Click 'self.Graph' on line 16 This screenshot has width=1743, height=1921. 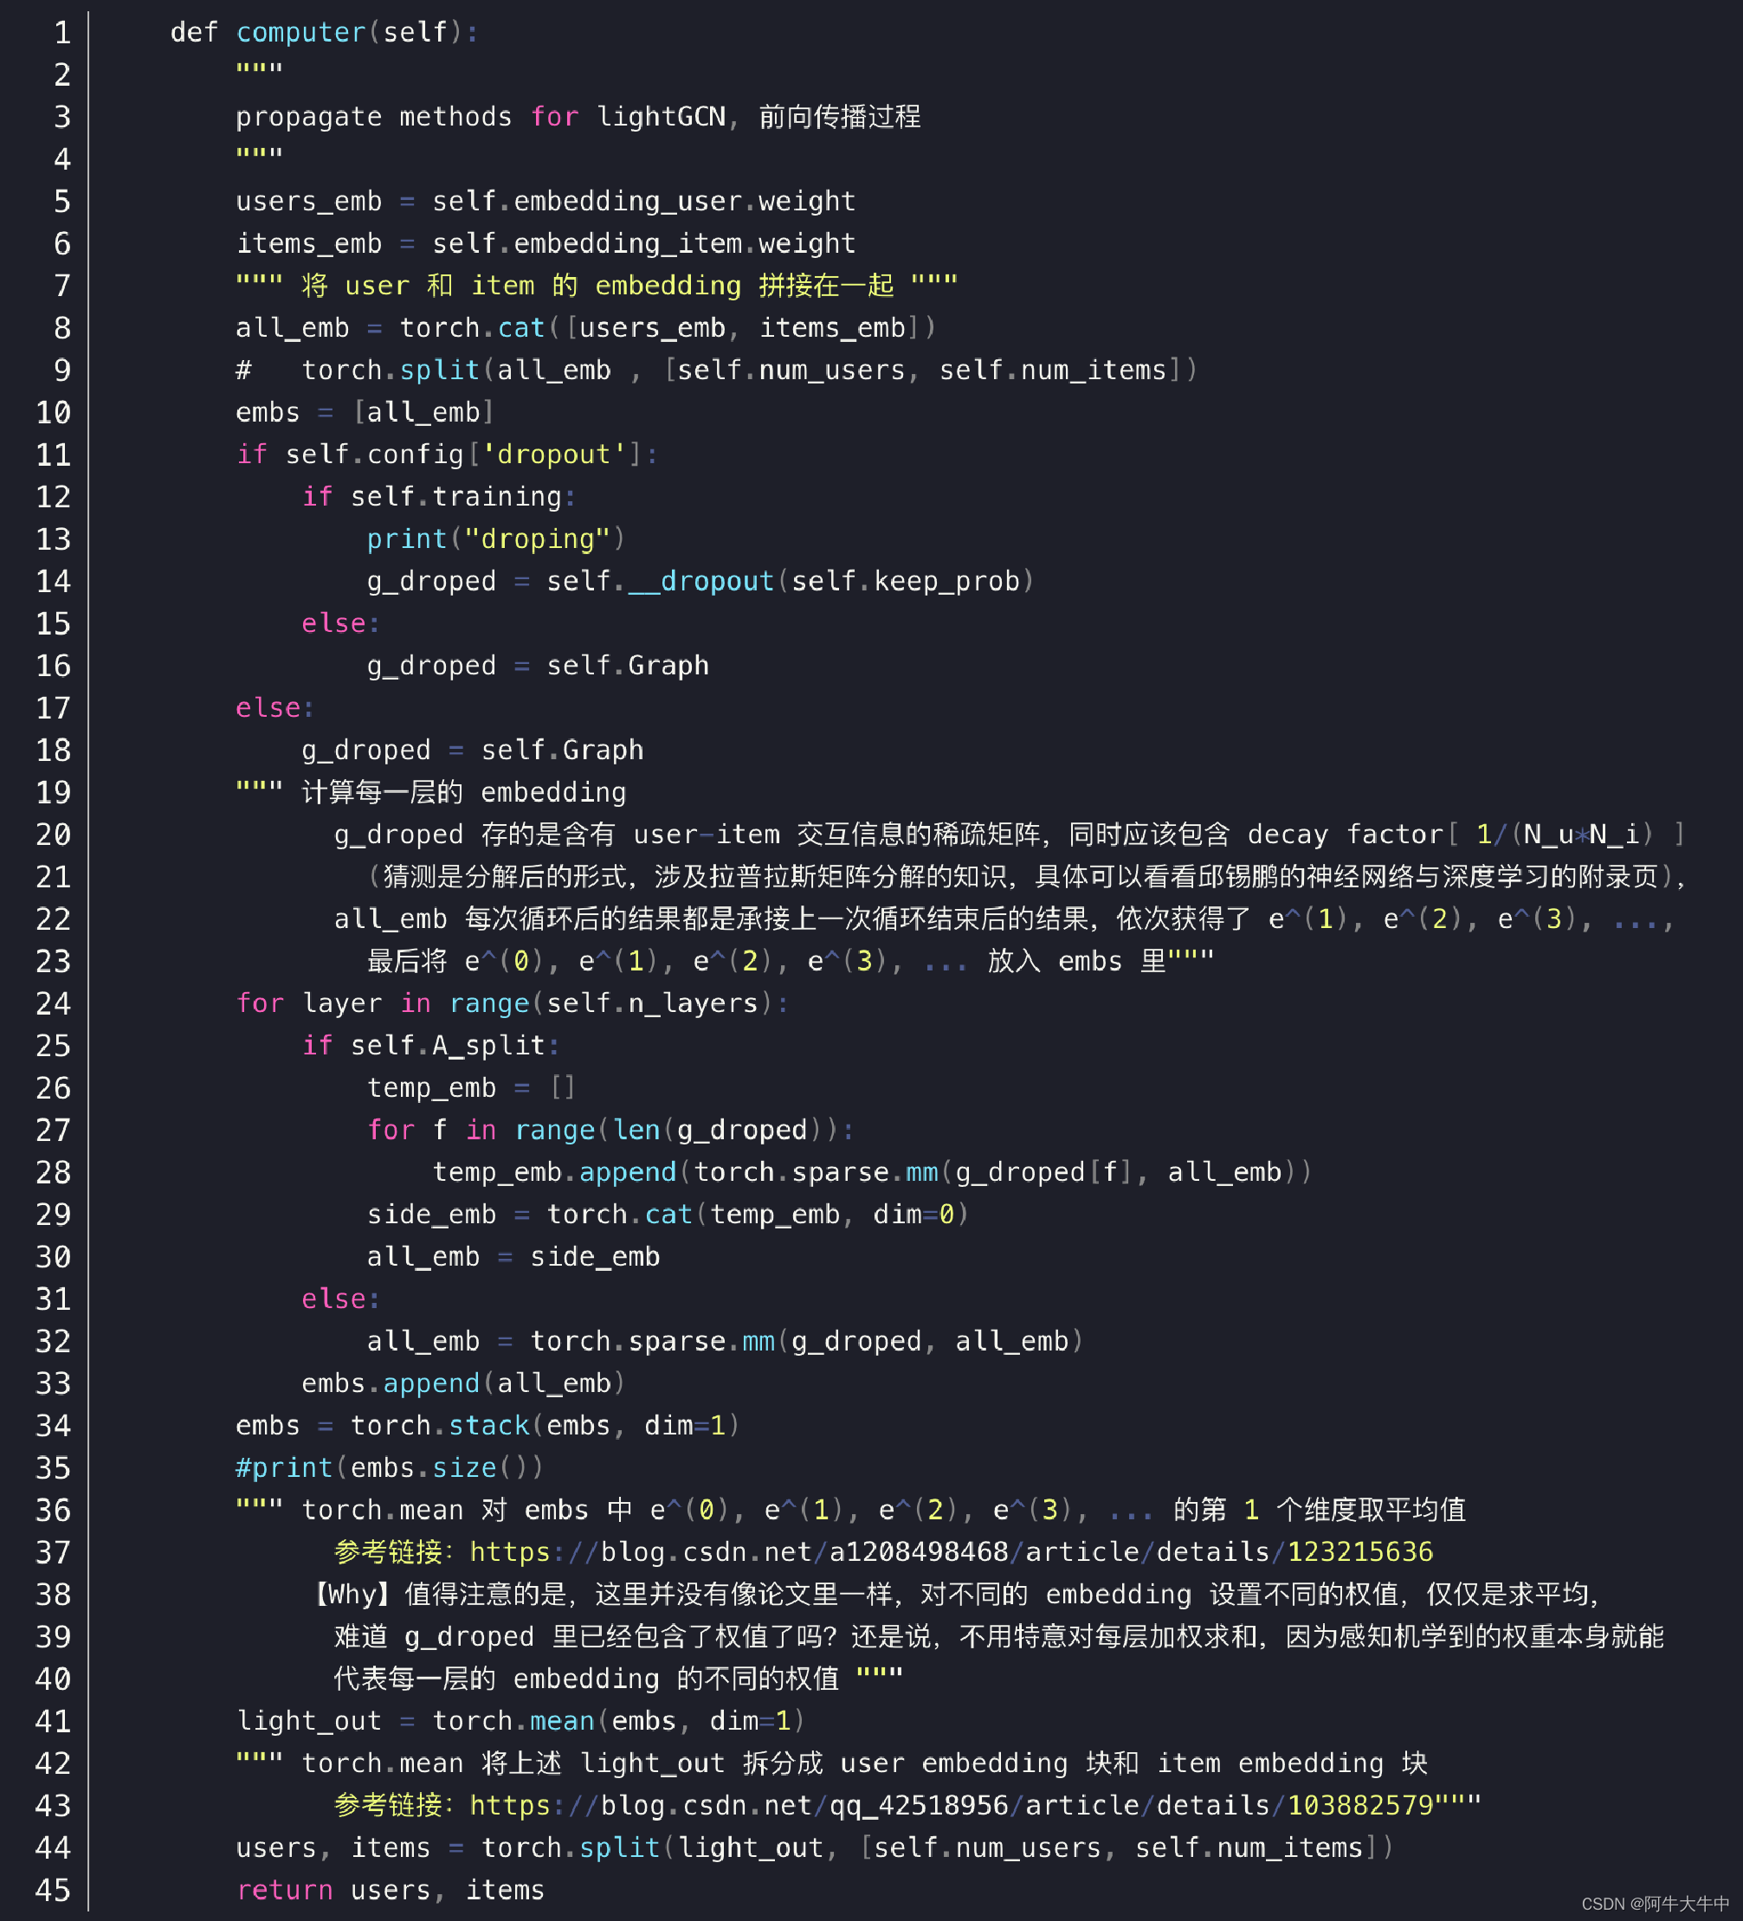(627, 666)
